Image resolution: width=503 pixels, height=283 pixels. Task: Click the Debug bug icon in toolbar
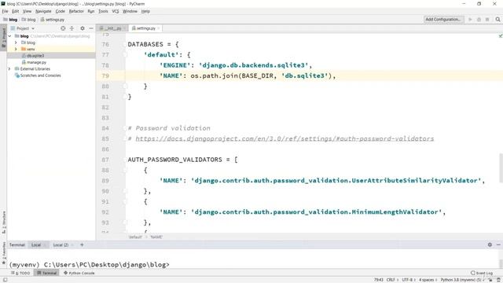coord(479,20)
